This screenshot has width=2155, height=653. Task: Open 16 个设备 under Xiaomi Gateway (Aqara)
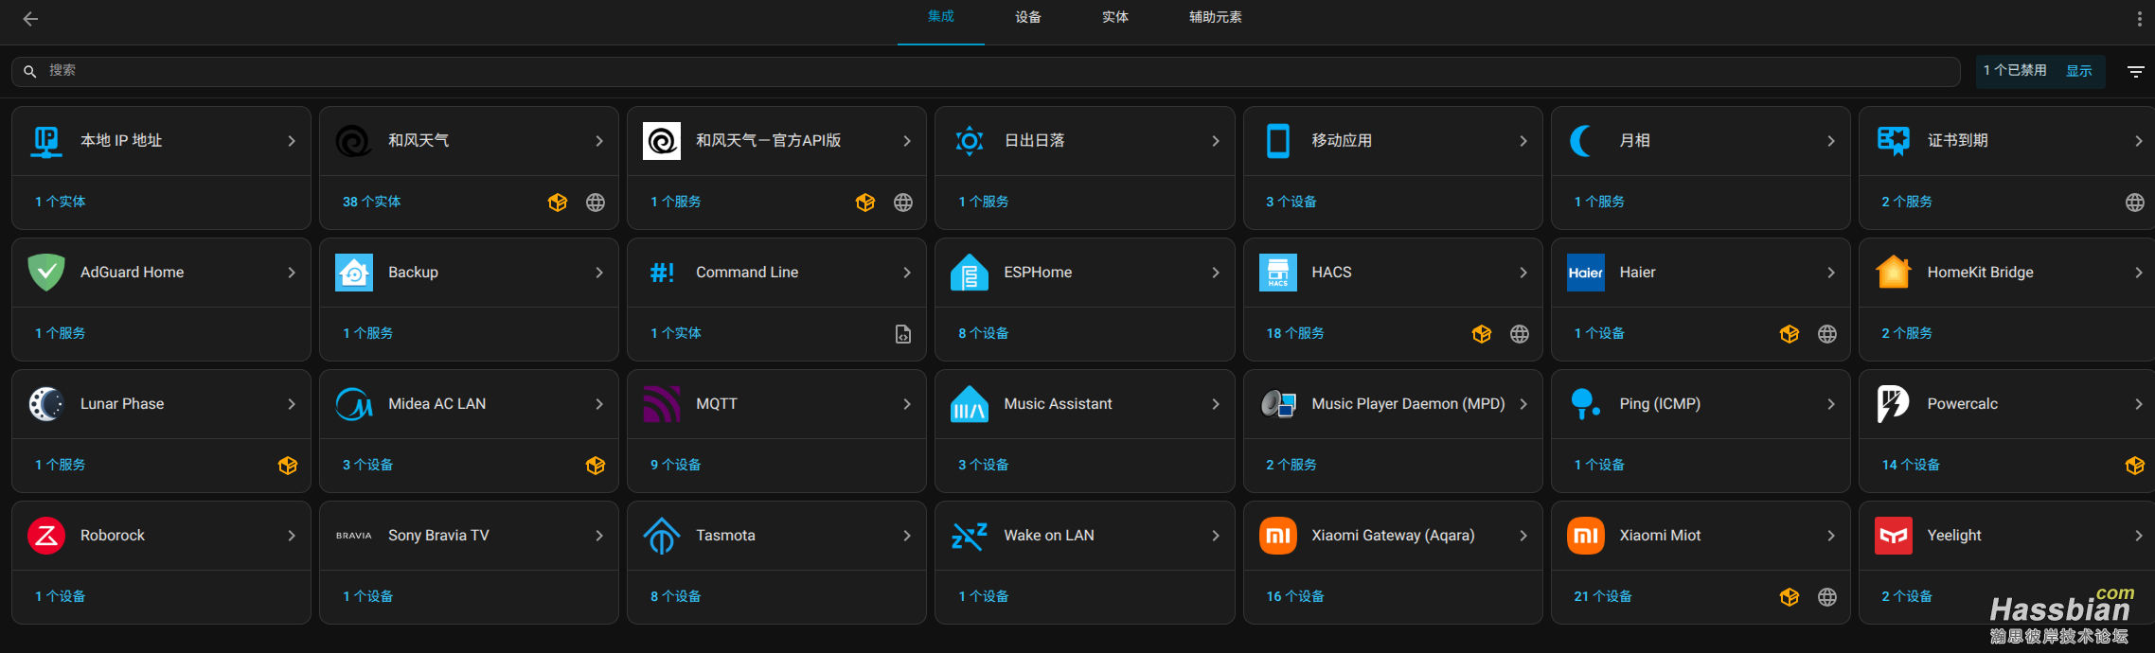1294,596
